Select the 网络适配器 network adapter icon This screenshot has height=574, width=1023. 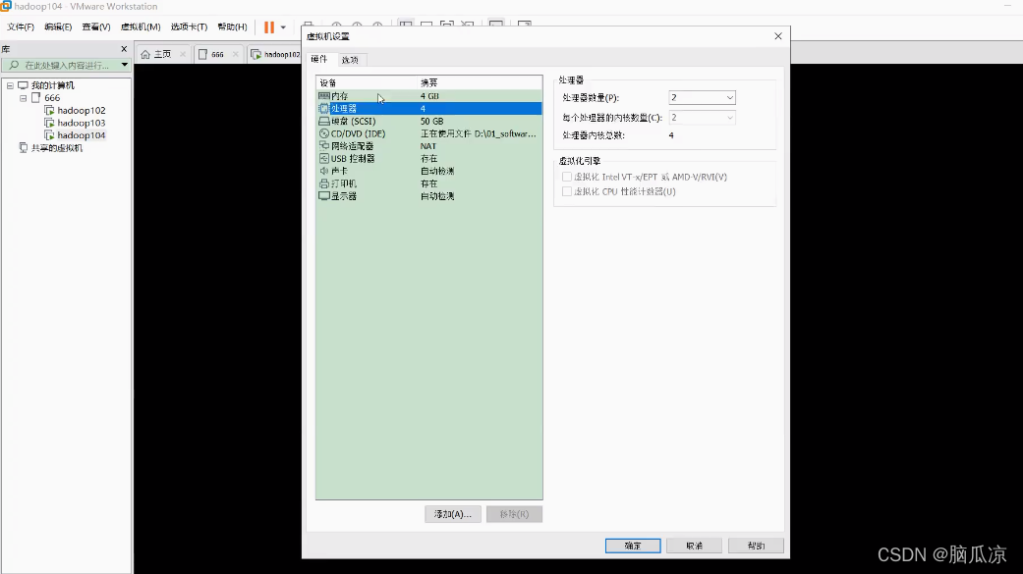[323, 146]
